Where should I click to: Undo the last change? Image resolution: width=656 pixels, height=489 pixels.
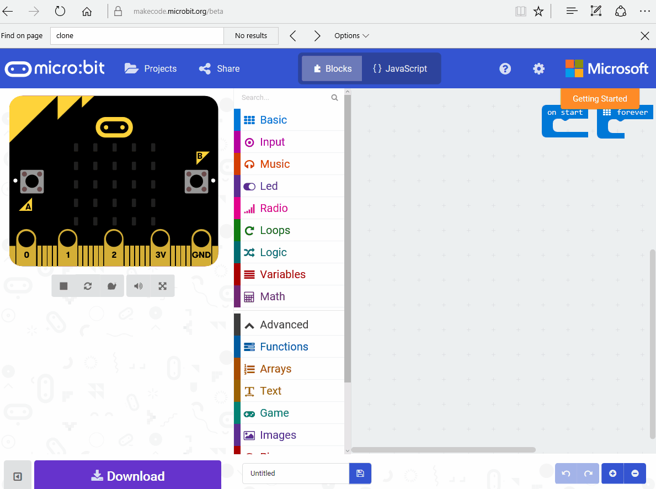566,474
